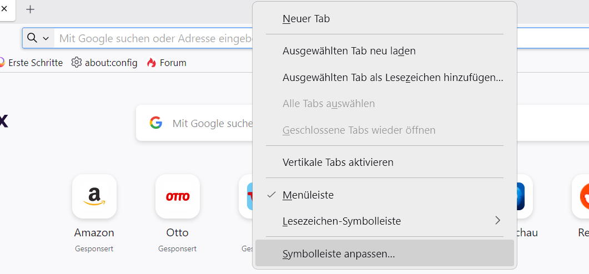This screenshot has width=589, height=274.
Task: Toggle the Menüleiste checkmark option
Action: tap(308, 195)
